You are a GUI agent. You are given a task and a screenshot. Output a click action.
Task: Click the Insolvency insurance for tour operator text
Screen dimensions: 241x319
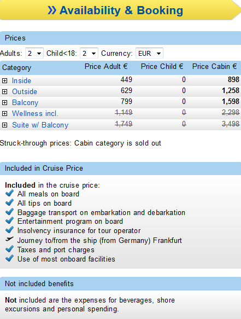pyautogui.click(x=79, y=231)
